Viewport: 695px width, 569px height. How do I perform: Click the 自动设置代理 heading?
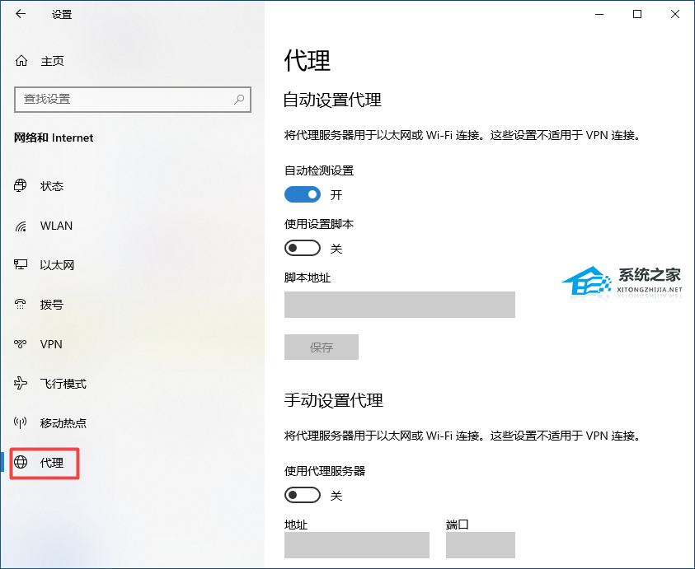(x=332, y=100)
